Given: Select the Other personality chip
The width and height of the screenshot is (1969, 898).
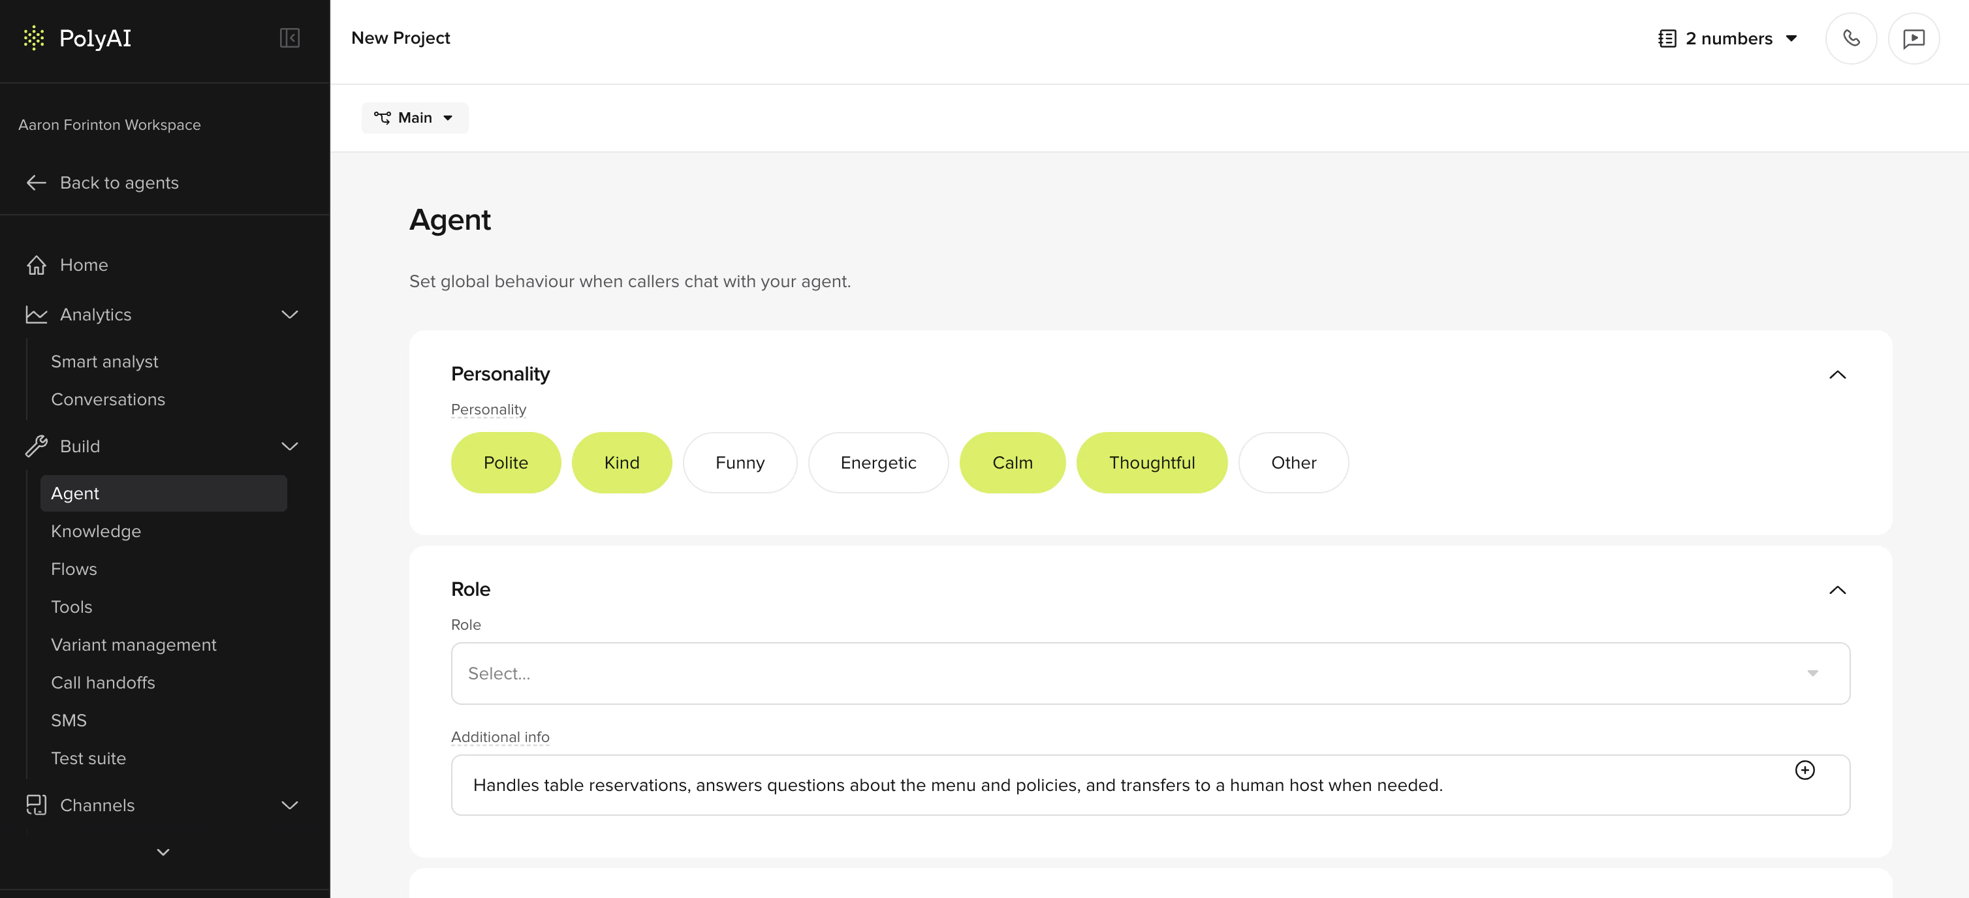Looking at the screenshot, I should (x=1293, y=462).
